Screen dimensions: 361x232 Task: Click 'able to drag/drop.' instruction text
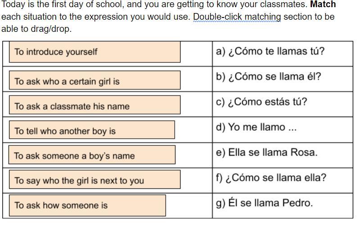click(36, 29)
